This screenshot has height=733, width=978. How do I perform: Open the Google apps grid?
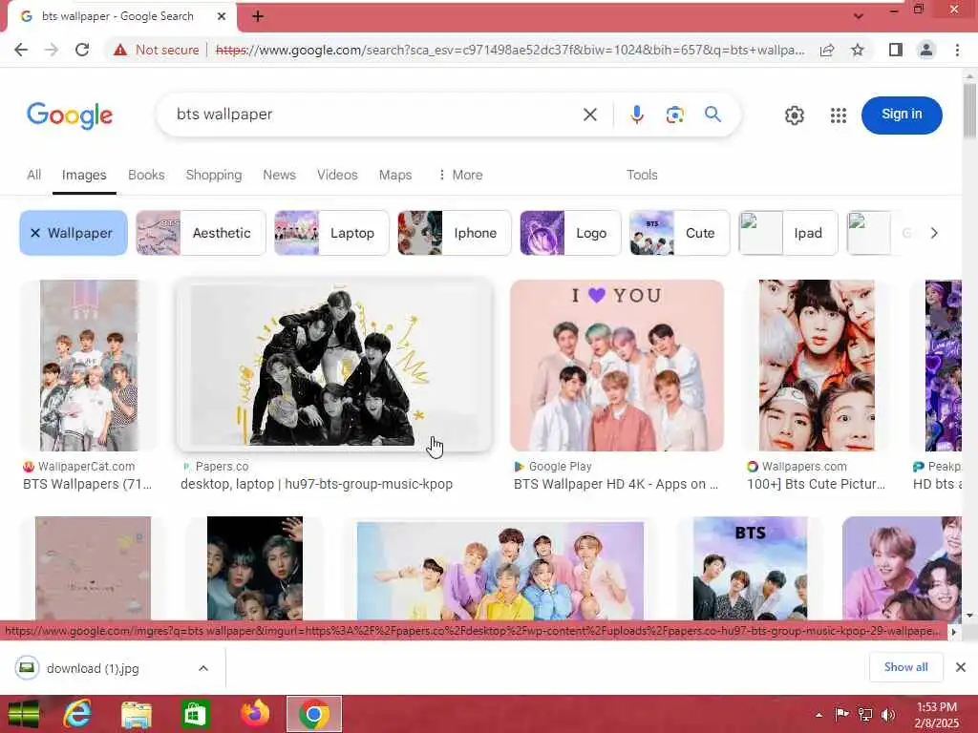[839, 115]
